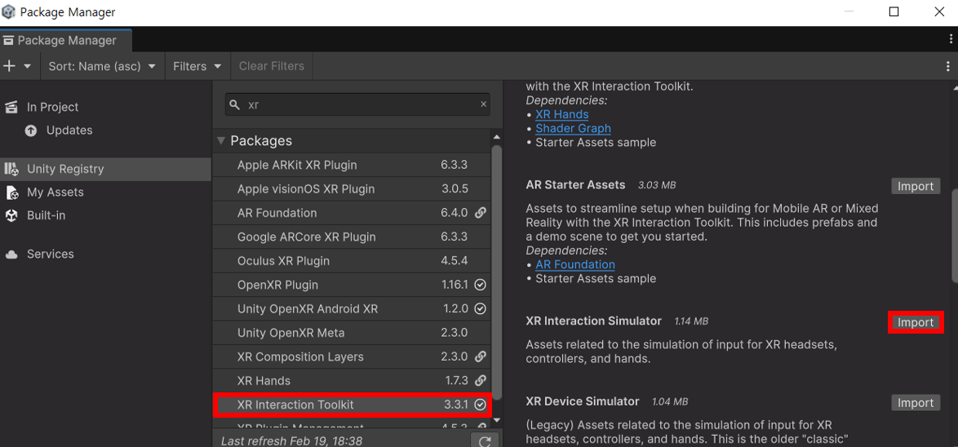
Task: Click the version 3.3.1 text
Action: pyautogui.click(x=456, y=405)
